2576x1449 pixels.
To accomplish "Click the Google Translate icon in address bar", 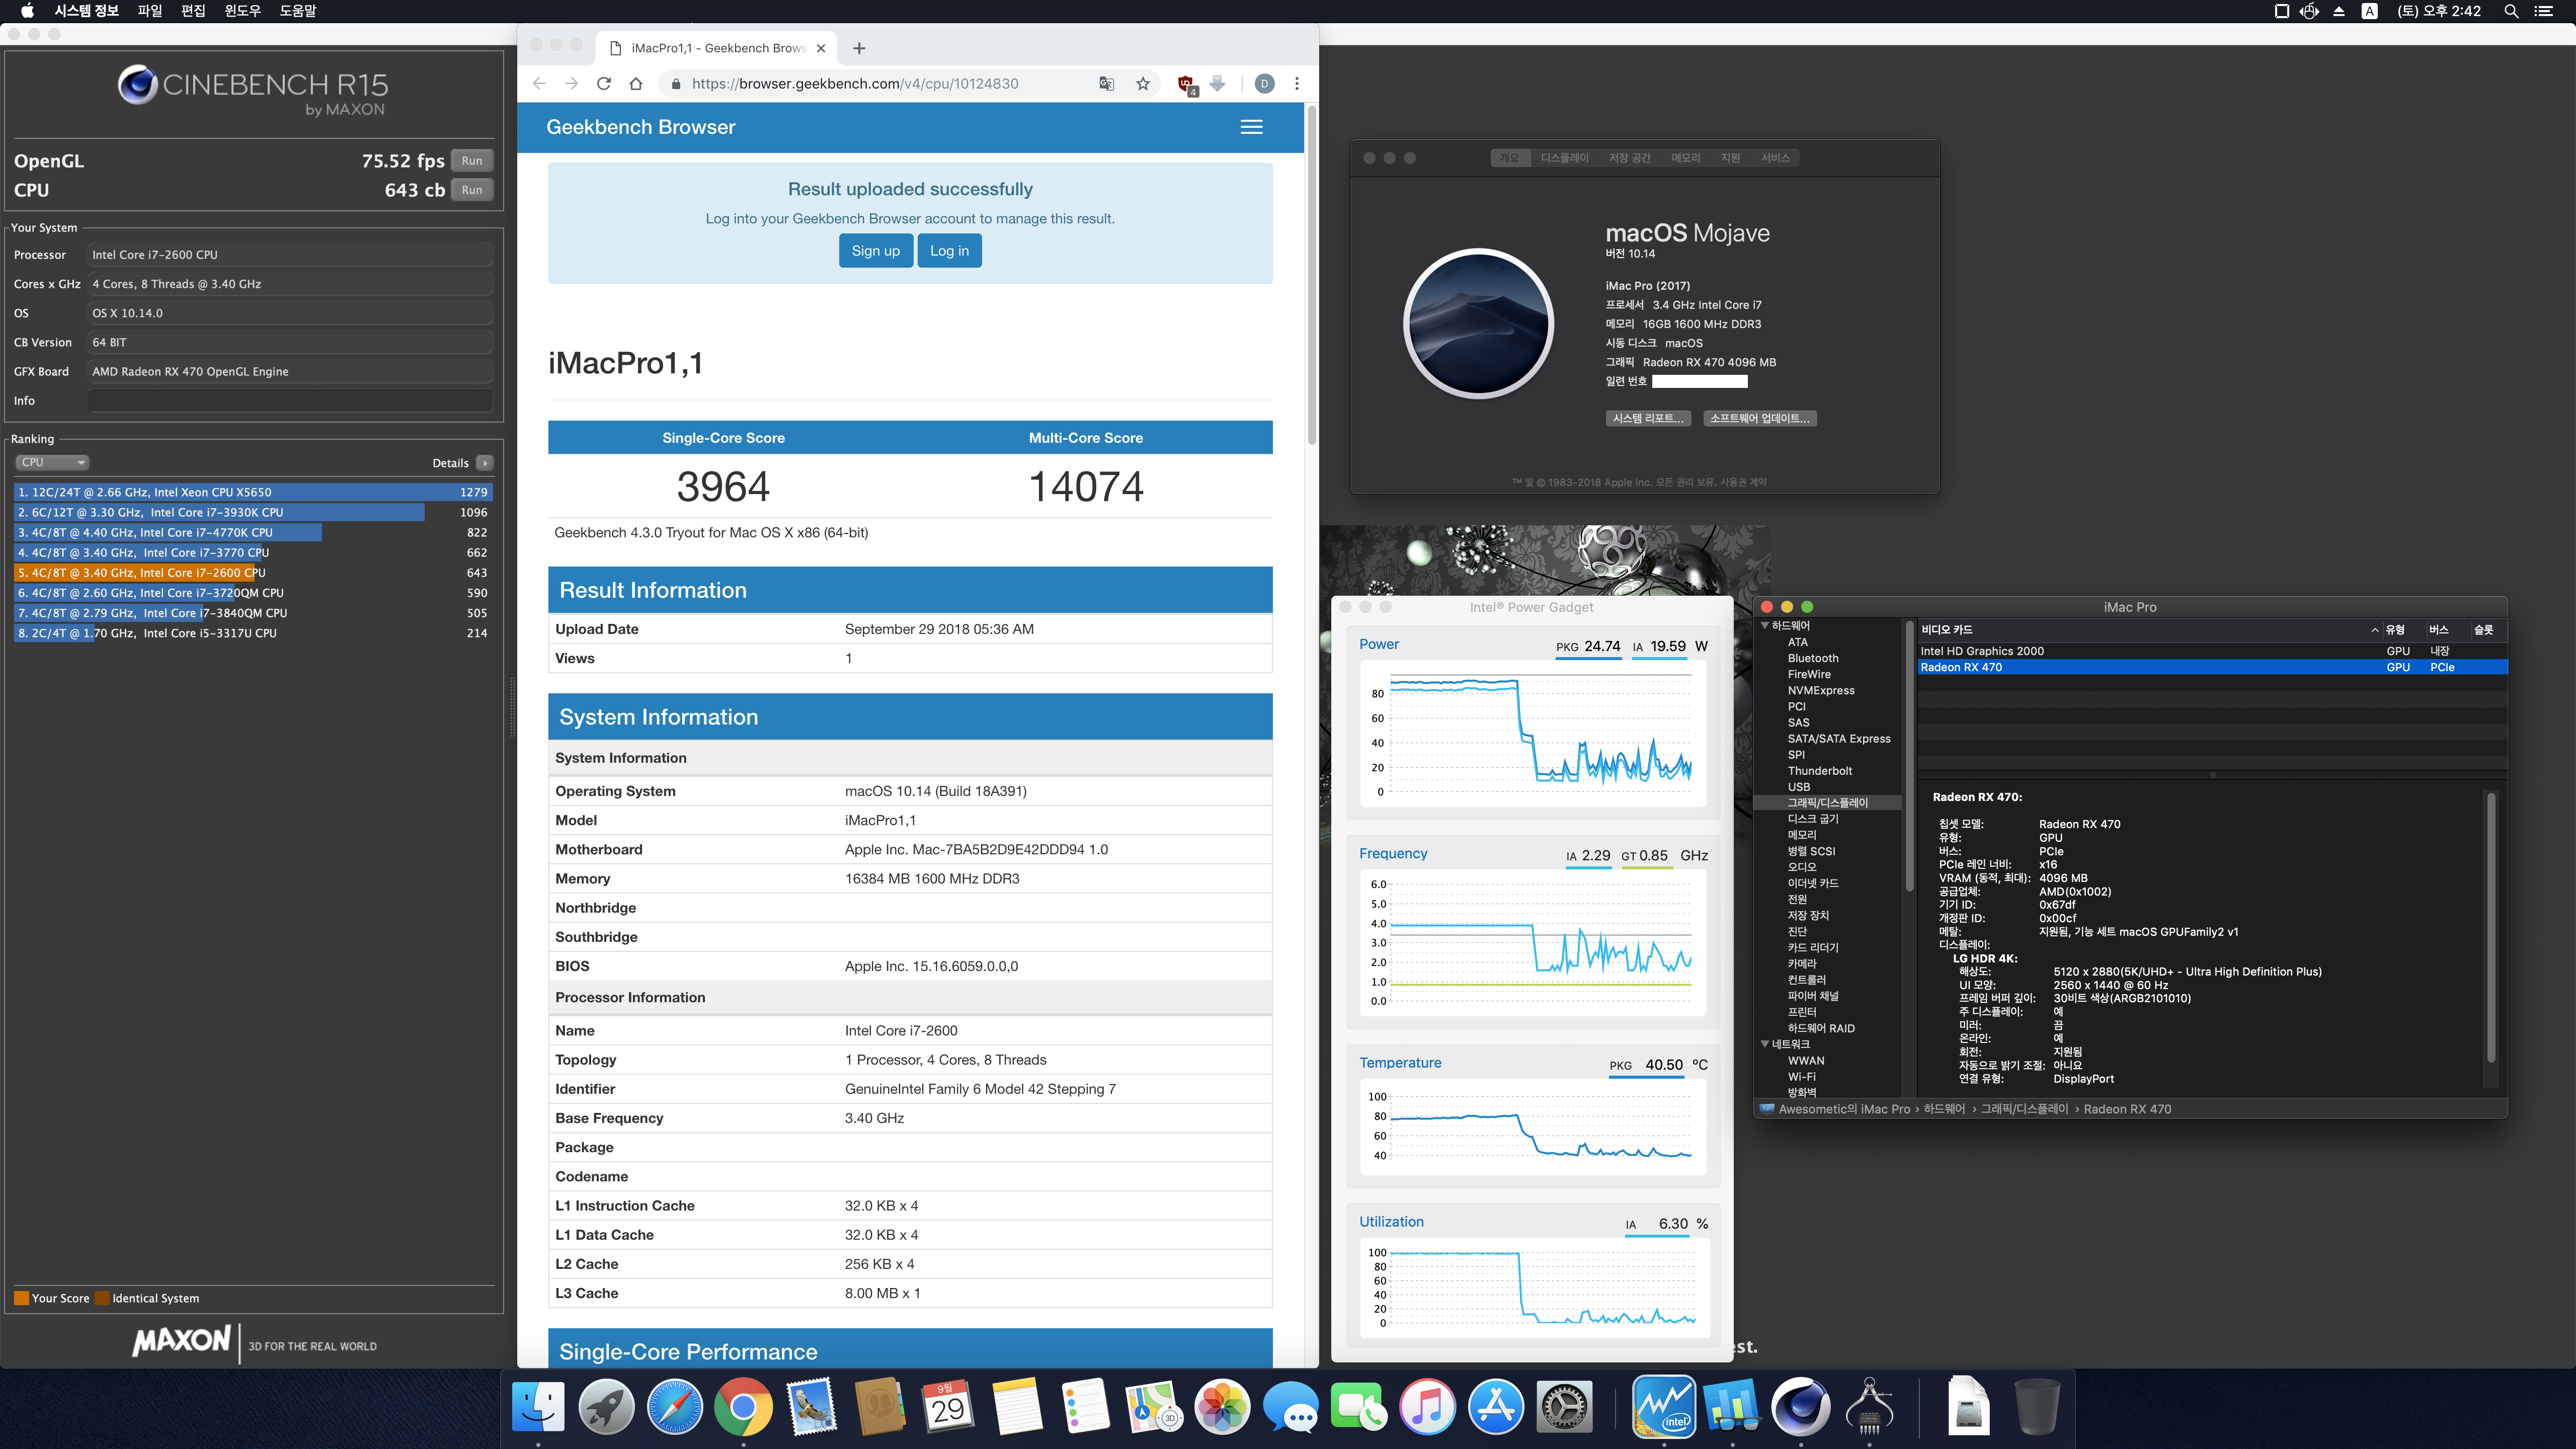I will click(x=1106, y=84).
